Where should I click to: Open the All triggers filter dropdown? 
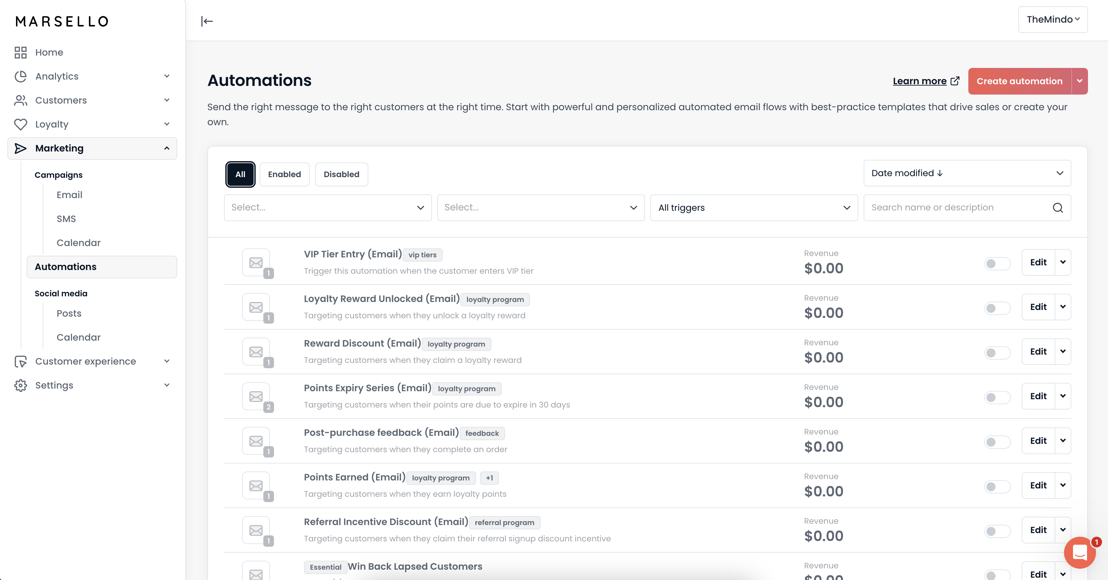[x=754, y=208]
